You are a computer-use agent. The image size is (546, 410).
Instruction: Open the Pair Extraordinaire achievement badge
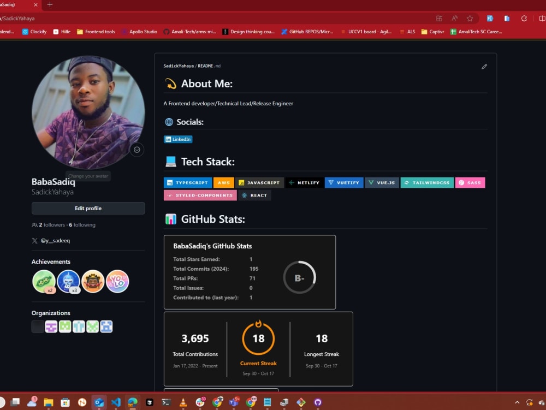44,281
